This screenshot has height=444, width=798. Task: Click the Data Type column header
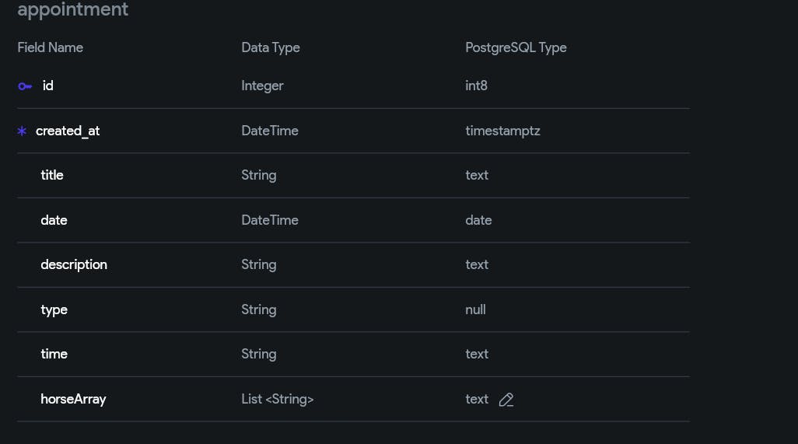click(x=271, y=47)
